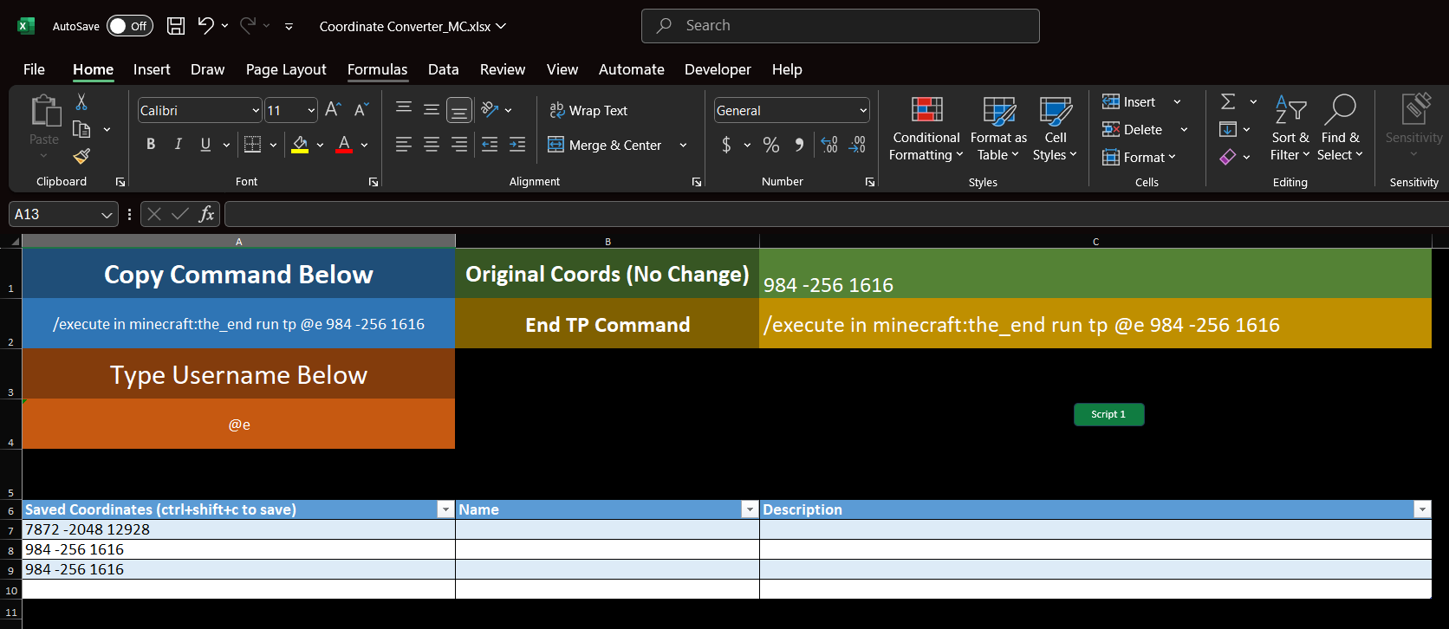The height and width of the screenshot is (629, 1449).
Task: Click the Paste clipboard icon
Action: pyautogui.click(x=45, y=113)
